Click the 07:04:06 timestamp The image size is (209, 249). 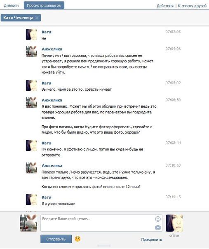173,49
